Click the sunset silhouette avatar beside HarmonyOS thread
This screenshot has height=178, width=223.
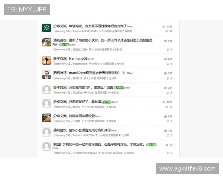pyautogui.click(x=46, y=60)
